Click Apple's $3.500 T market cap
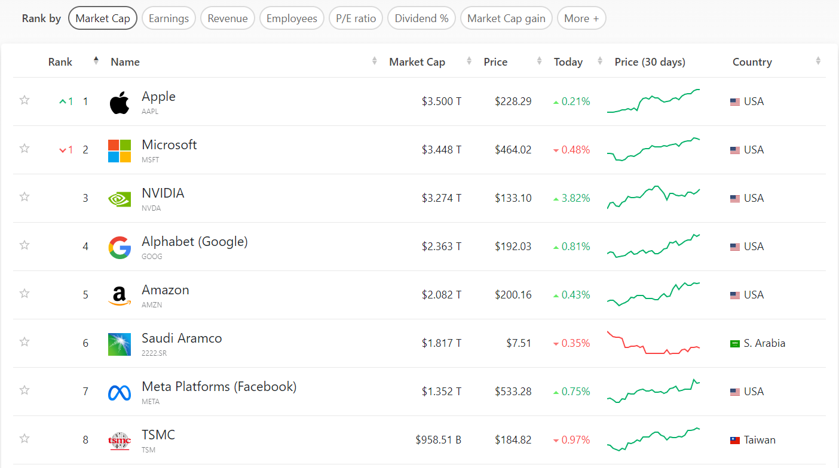 pos(442,102)
